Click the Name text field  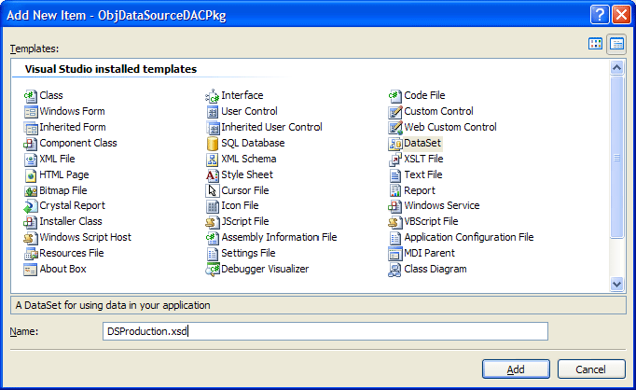[x=325, y=331]
